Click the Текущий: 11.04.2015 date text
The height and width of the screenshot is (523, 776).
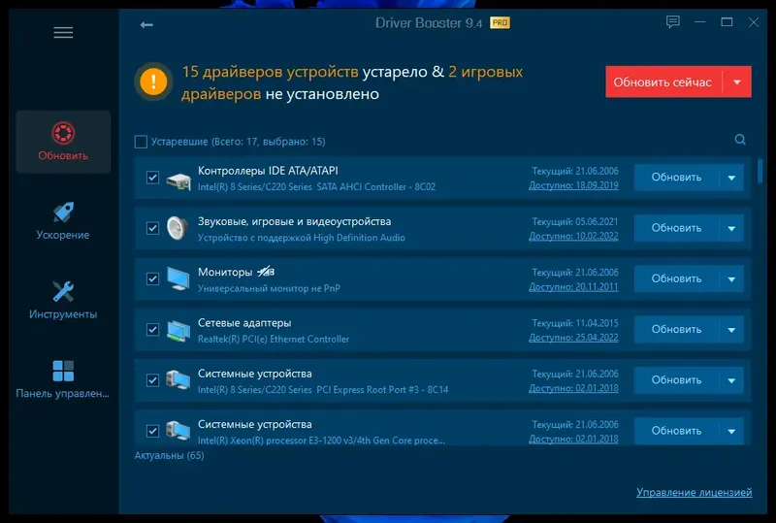click(575, 323)
